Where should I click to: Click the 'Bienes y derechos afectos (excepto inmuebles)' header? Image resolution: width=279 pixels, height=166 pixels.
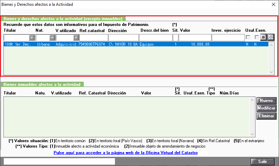pos(63,19)
